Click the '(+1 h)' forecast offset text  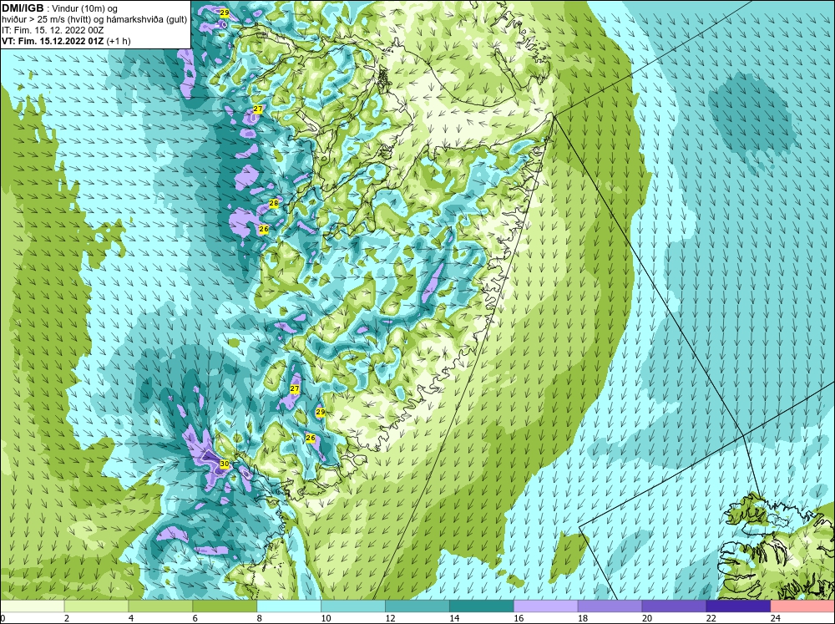pyautogui.click(x=119, y=41)
